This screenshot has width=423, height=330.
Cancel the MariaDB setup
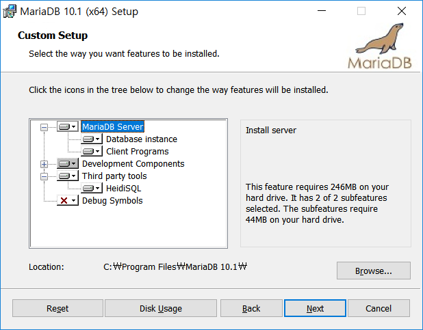point(379,308)
